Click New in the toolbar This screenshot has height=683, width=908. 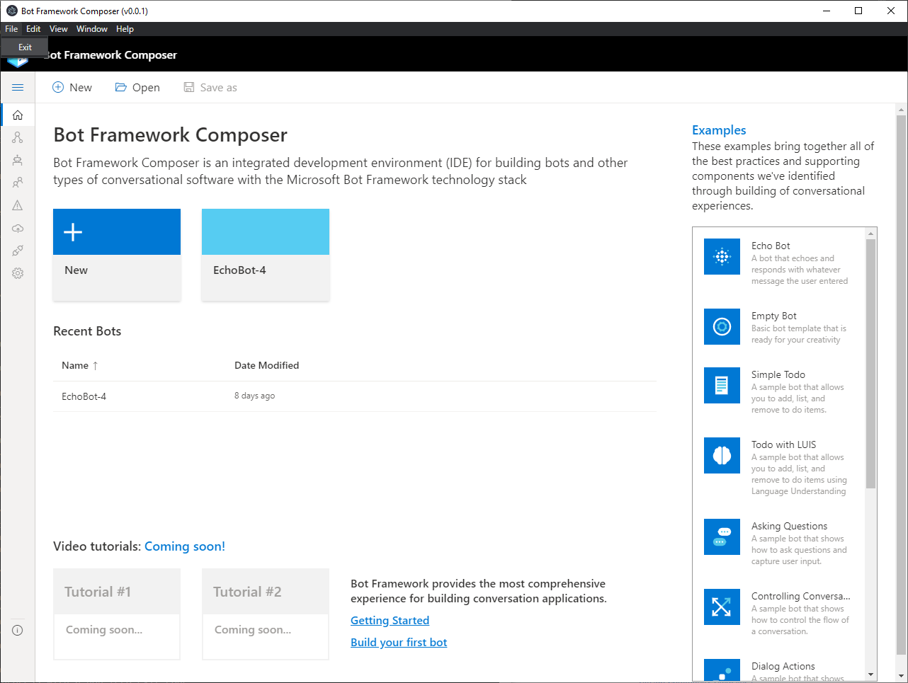(72, 87)
